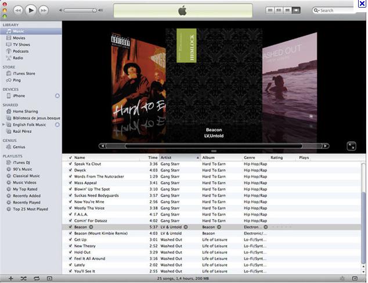
Task: Enter Cover Flow full screen mode
Action: pyautogui.click(x=351, y=146)
